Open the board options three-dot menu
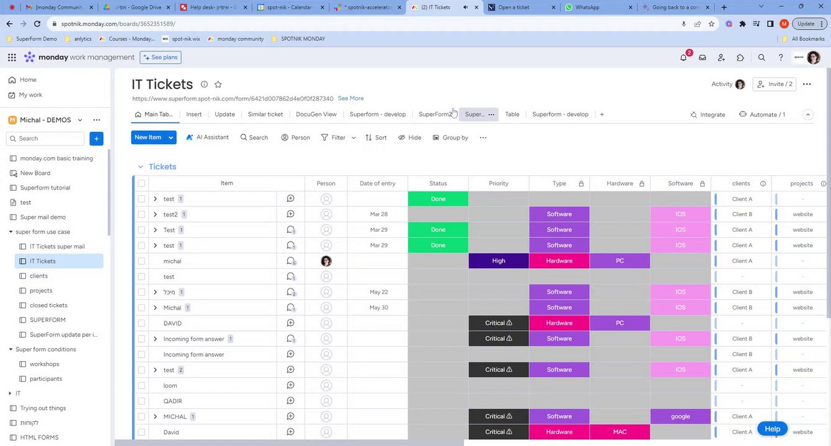The height and width of the screenshot is (446, 831). click(807, 84)
